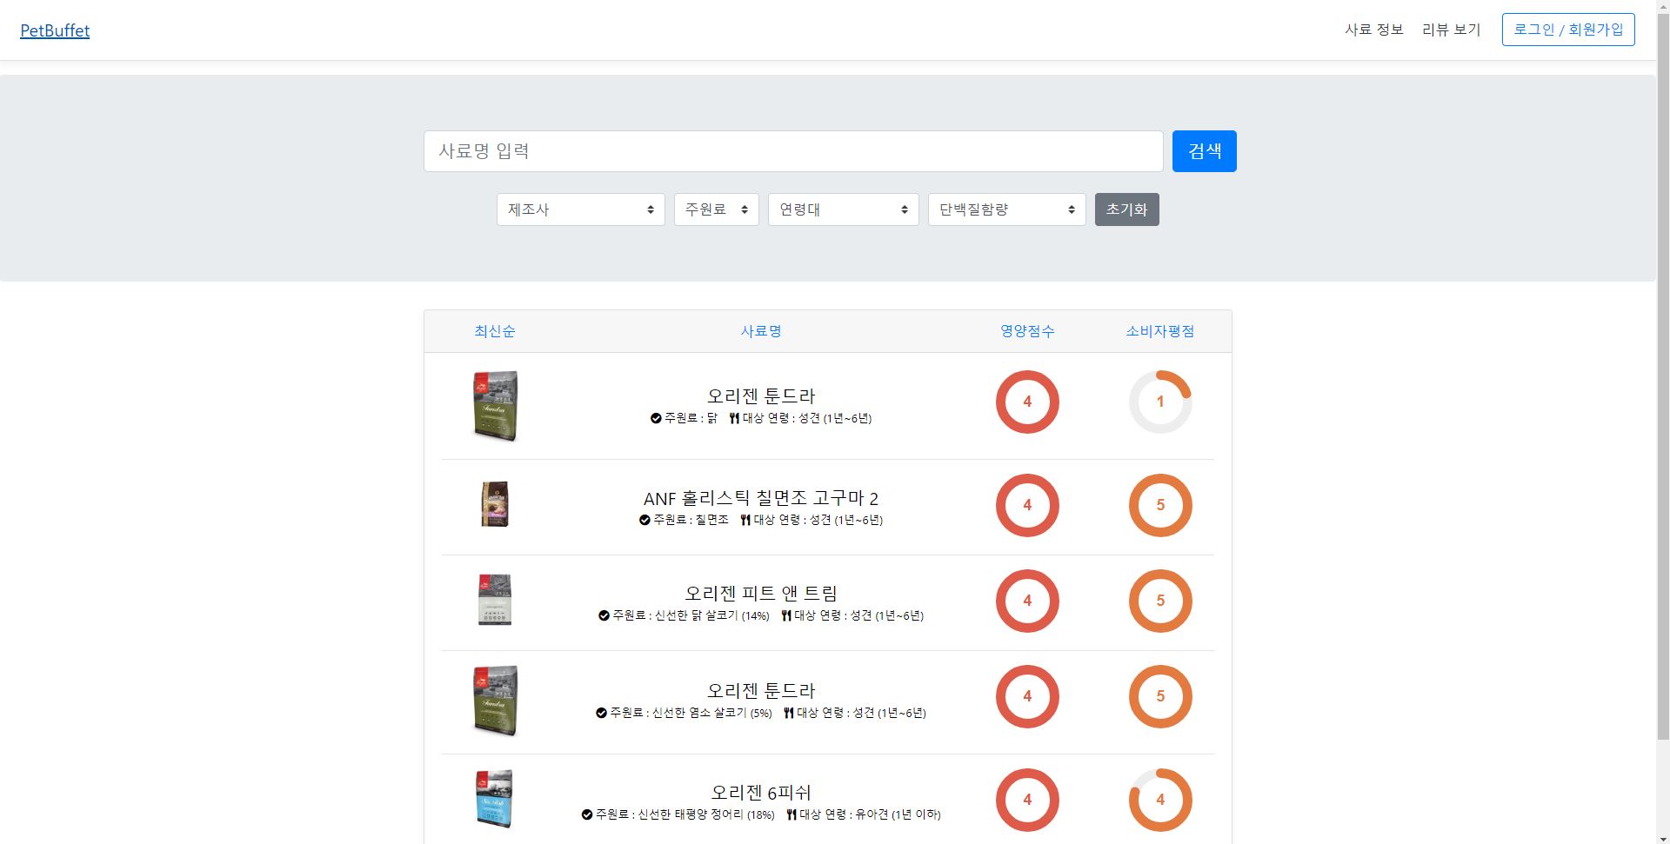
Task: Click the consumer rating 1 ring for the 오리젠 툰드라 row with 주원료 닭
Action: [1160, 402]
